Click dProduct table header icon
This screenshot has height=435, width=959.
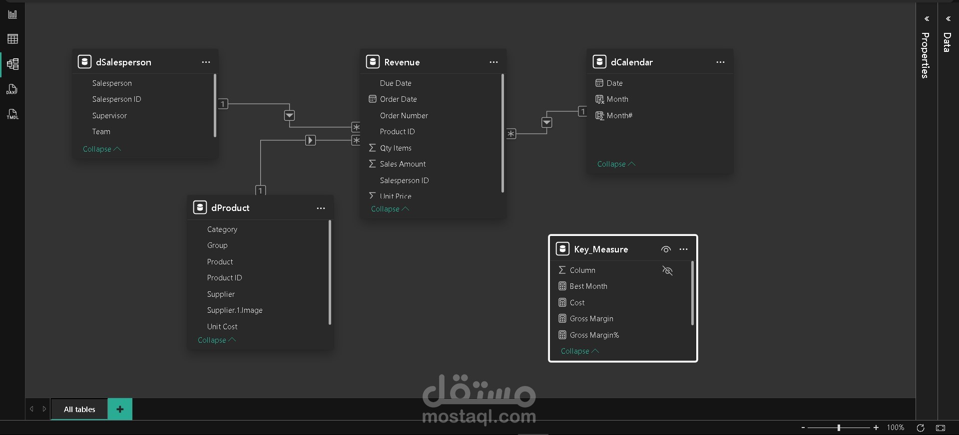point(200,208)
